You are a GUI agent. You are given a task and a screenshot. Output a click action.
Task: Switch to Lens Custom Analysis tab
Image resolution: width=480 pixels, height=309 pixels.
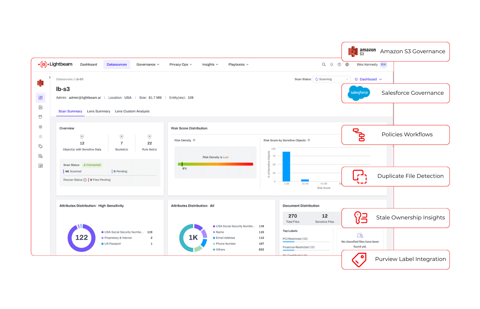click(x=132, y=111)
